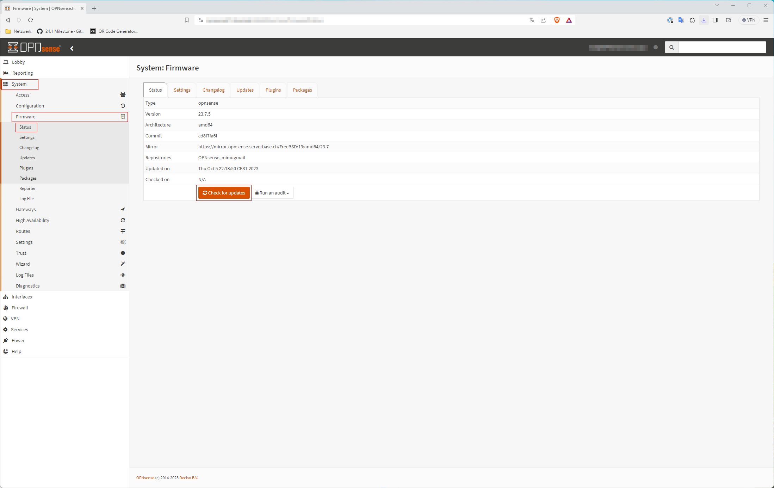Open Deciso B.V. footer link
Image resolution: width=774 pixels, height=488 pixels.
(189, 478)
